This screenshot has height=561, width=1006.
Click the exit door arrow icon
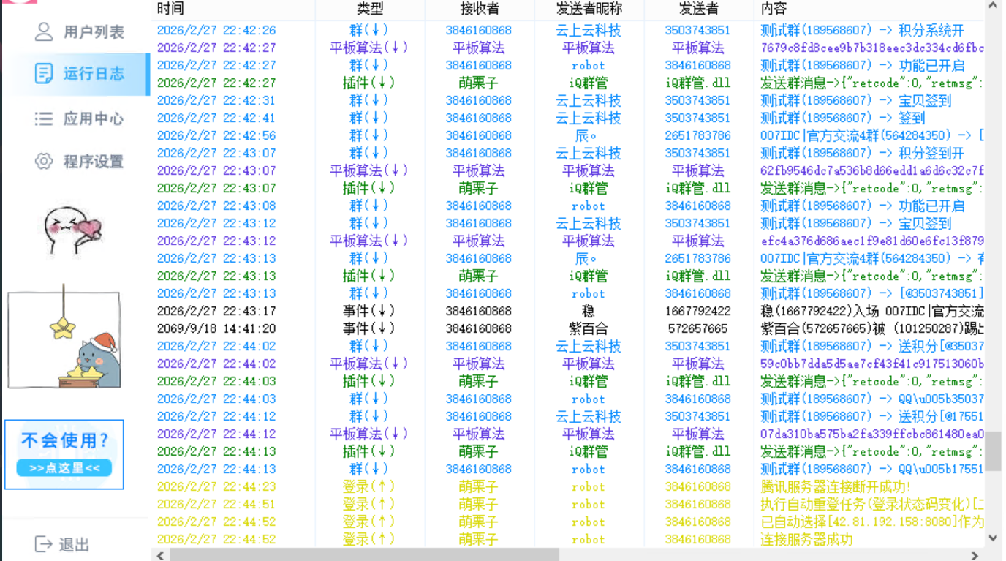44,544
